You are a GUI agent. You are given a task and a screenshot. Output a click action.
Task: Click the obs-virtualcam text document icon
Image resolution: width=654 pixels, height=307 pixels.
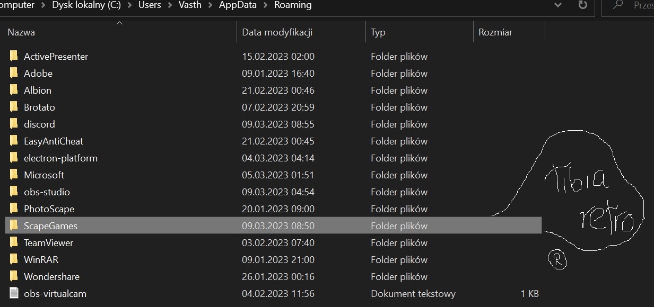click(x=14, y=293)
